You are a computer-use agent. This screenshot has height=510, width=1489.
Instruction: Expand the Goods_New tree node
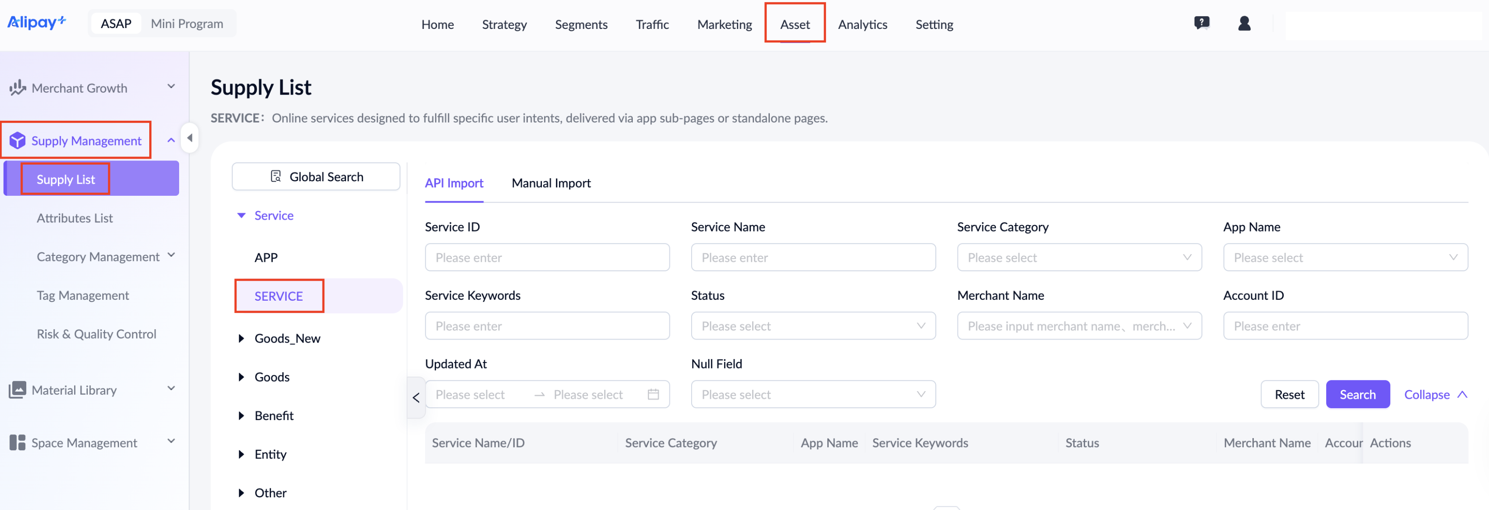(x=241, y=339)
